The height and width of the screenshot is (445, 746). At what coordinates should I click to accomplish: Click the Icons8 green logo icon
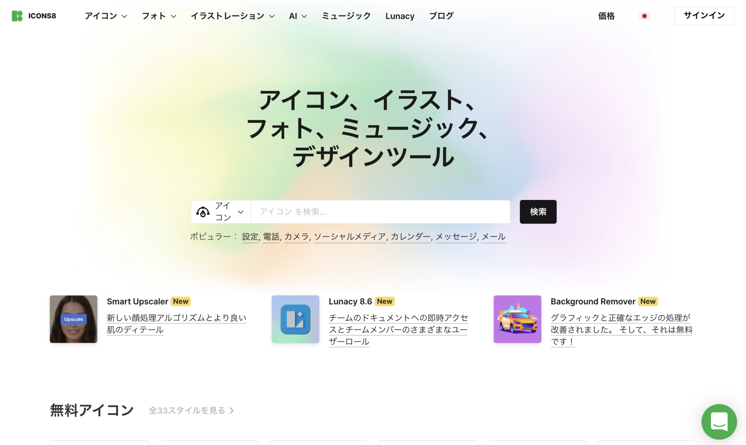[17, 16]
